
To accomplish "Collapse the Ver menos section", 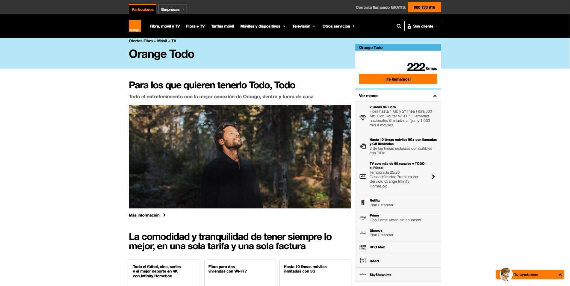I will pyautogui.click(x=398, y=96).
